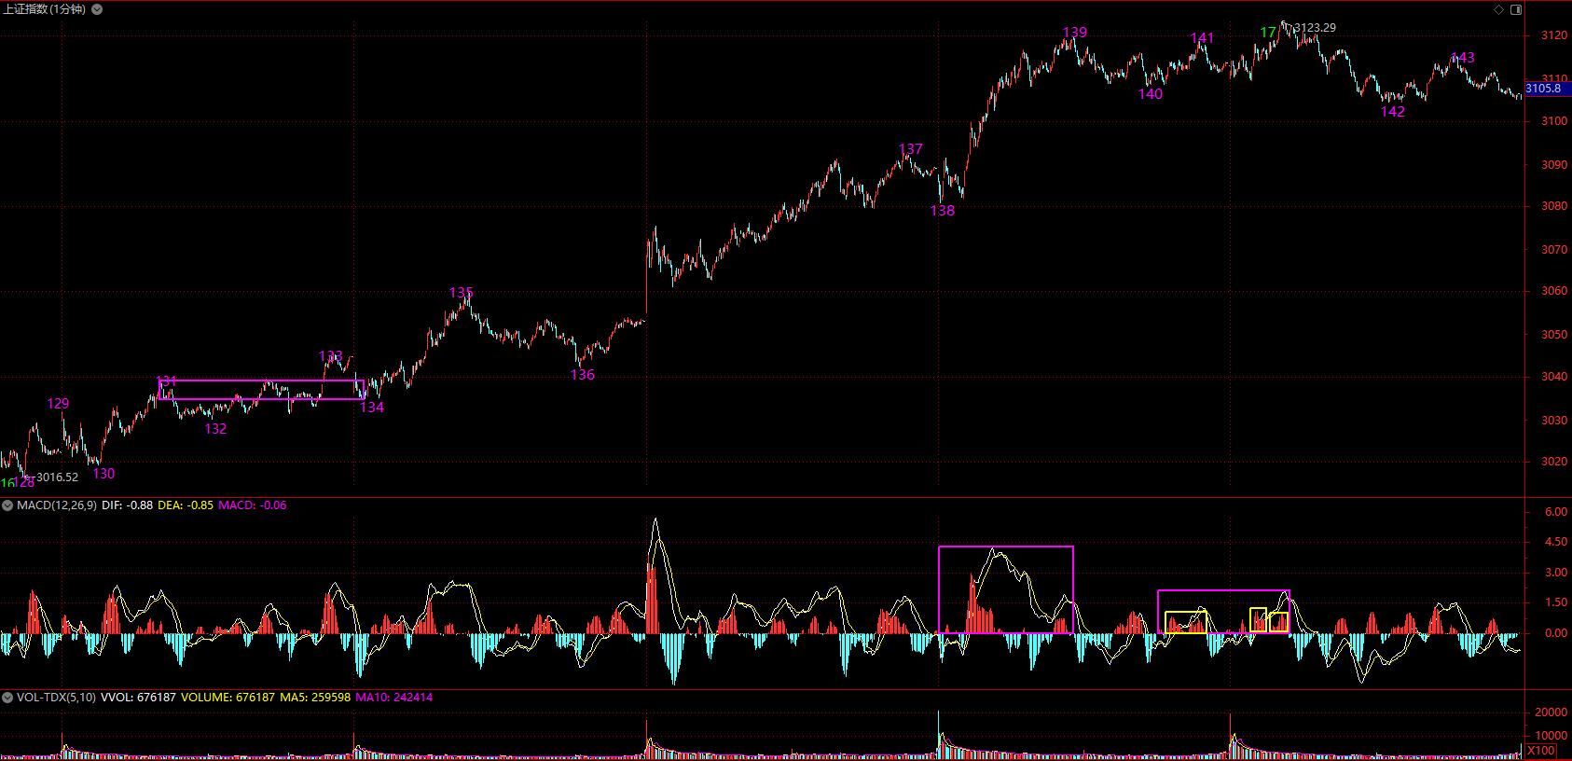The image size is (1572, 761).
Task: Select the MA10: 242414 readout
Action: (x=393, y=698)
